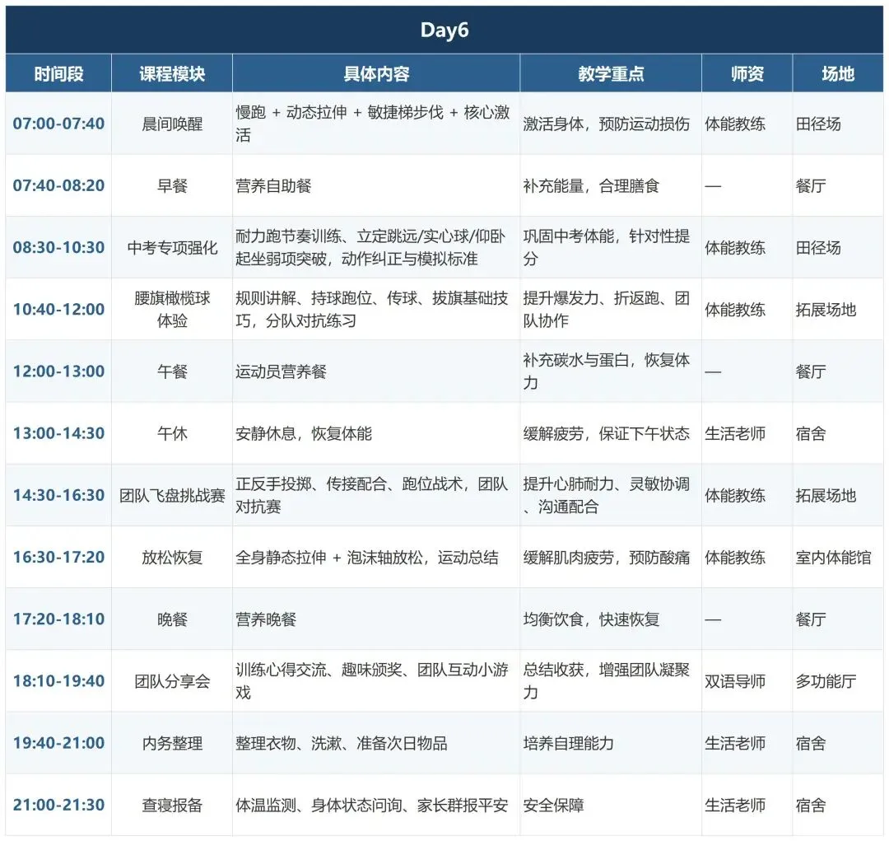Screen dimensions: 889x841
Task: Click the 团队飞盘挑战赛 module cell
Action: (x=170, y=495)
